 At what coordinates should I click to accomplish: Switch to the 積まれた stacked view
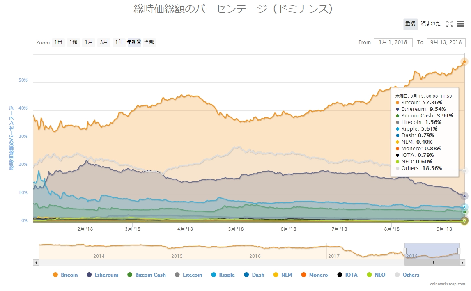pyautogui.click(x=430, y=24)
